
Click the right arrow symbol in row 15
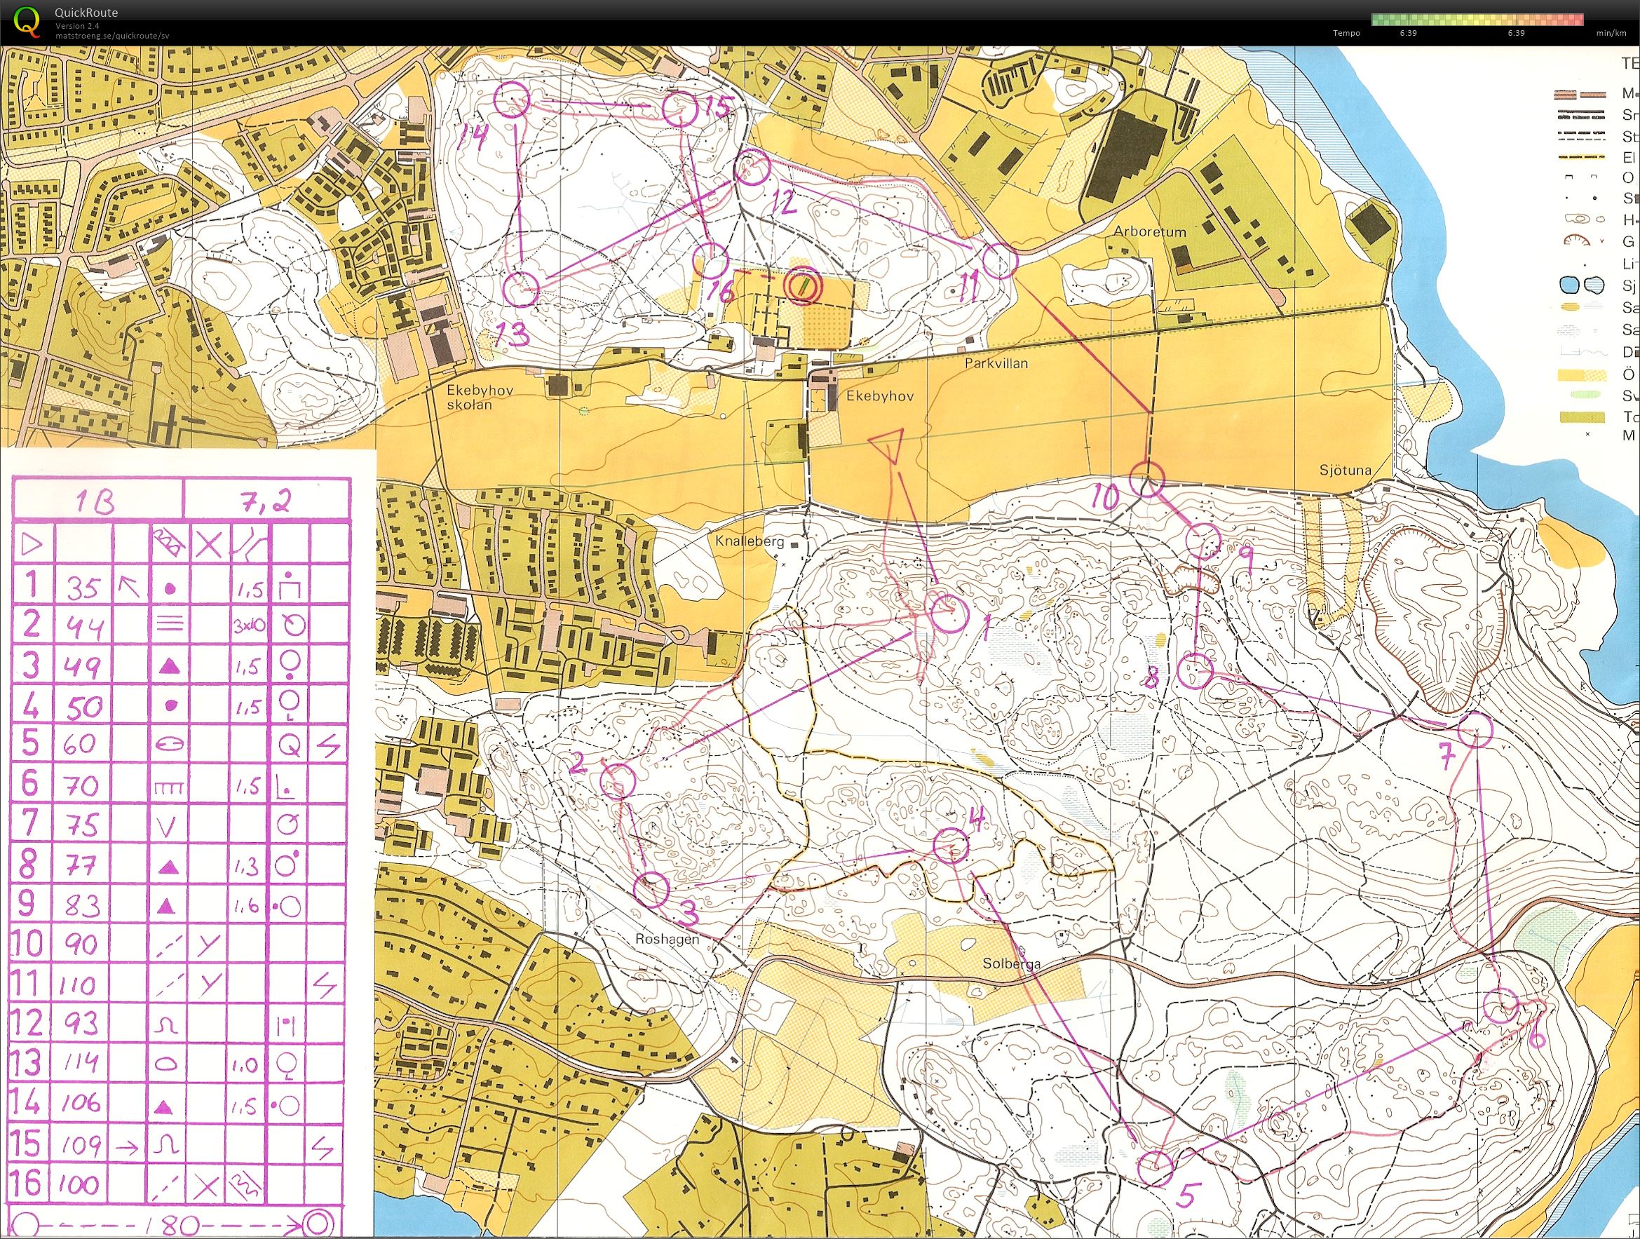coord(128,1149)
